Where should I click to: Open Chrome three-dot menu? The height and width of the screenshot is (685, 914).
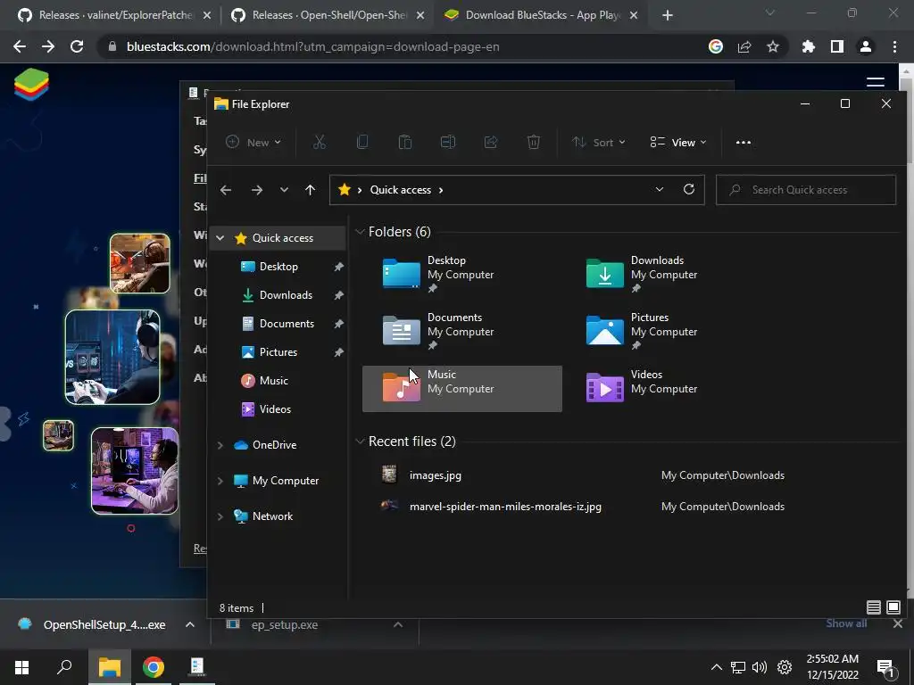894,46
